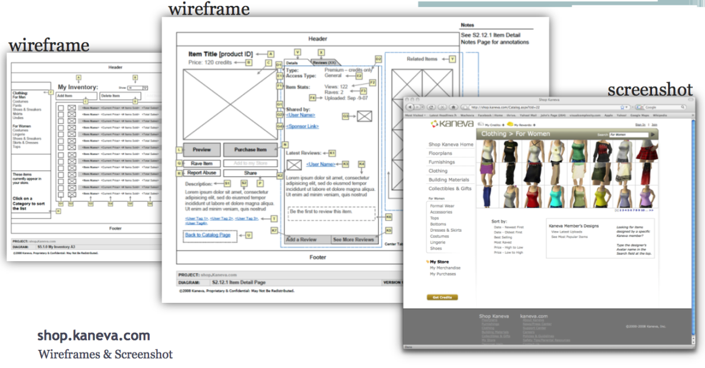Open the Building Materials category
Image resolution: width=705 pixels, height=368 pixels.
click(x=449, y=180)
